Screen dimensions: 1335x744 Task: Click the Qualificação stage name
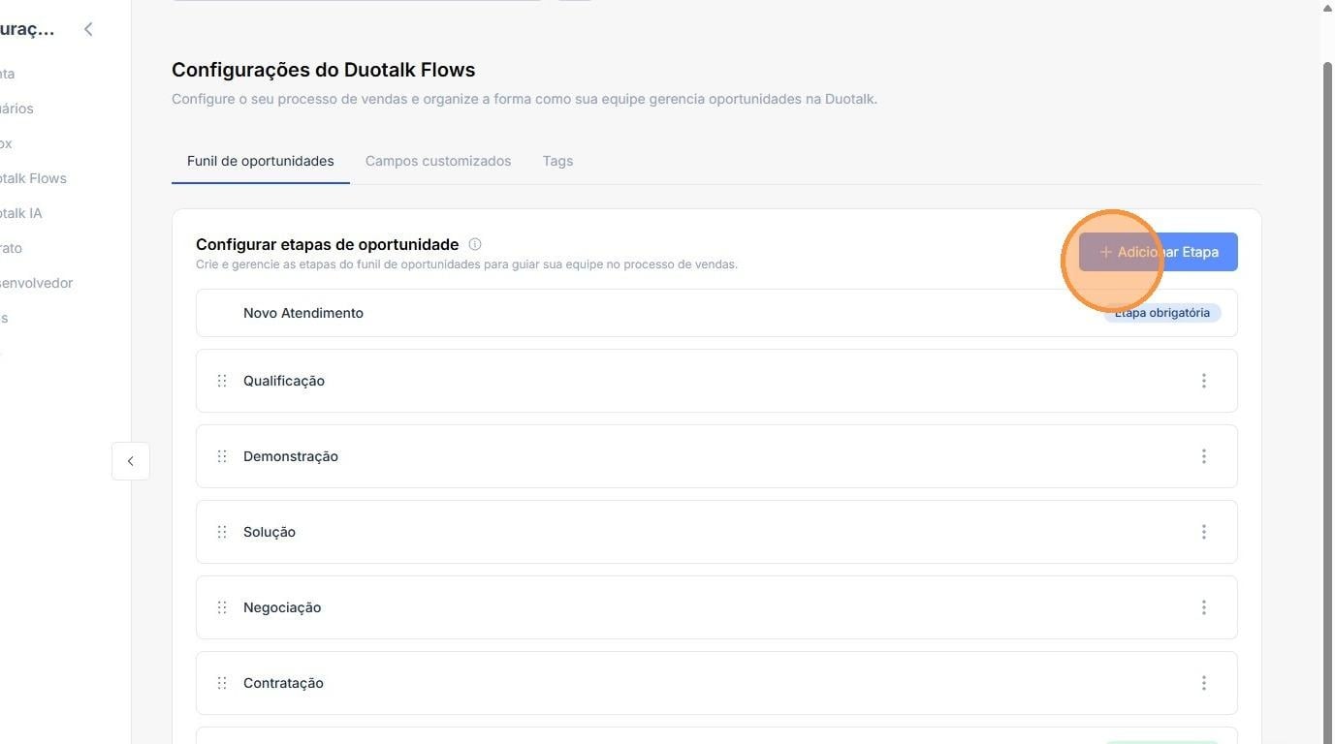(284, 381)
